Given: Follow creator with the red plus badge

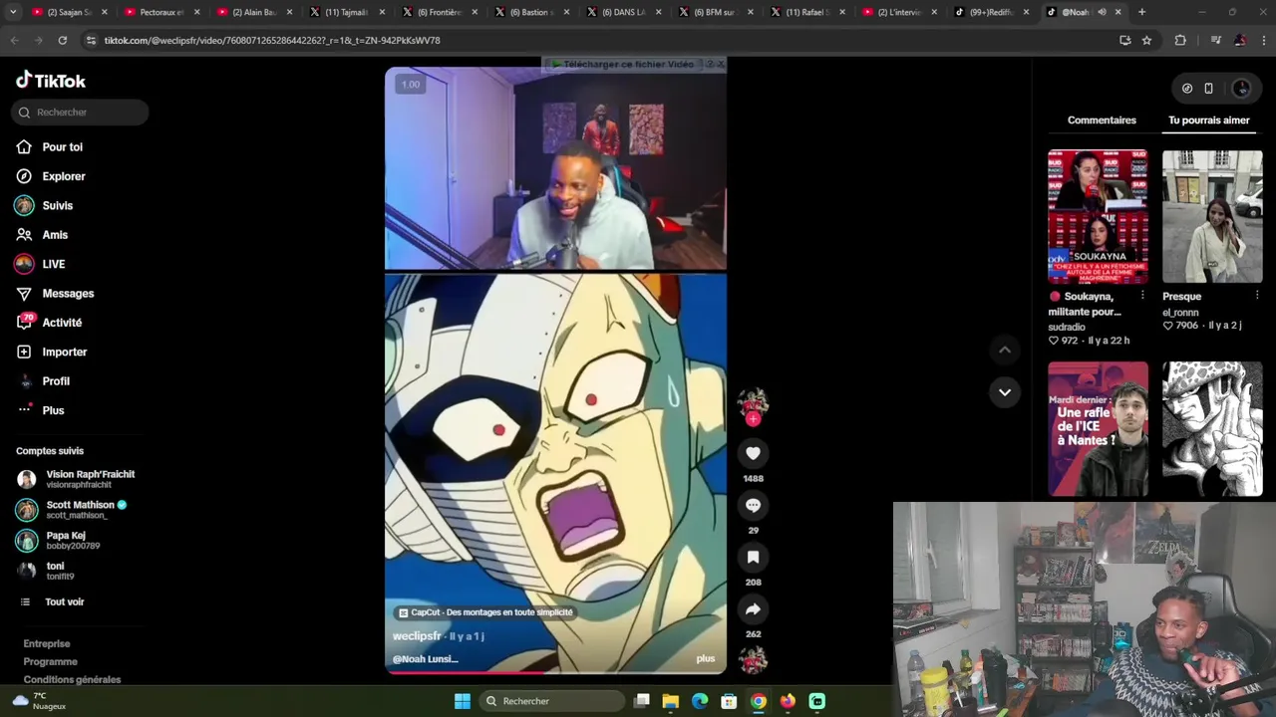Looking at the screenshot, I should [753, 419].
